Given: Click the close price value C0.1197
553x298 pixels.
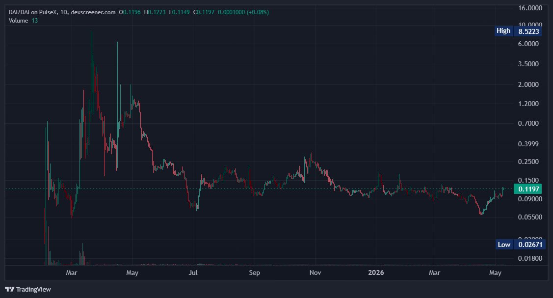Looking at the screenshot, I should point(204,12).
